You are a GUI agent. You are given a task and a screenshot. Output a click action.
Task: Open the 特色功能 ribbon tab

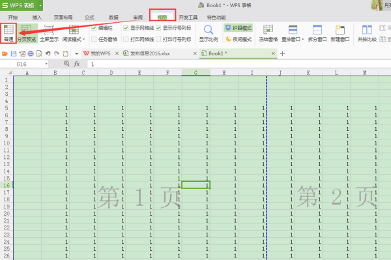pyautogui.click(x=216, y=17)
